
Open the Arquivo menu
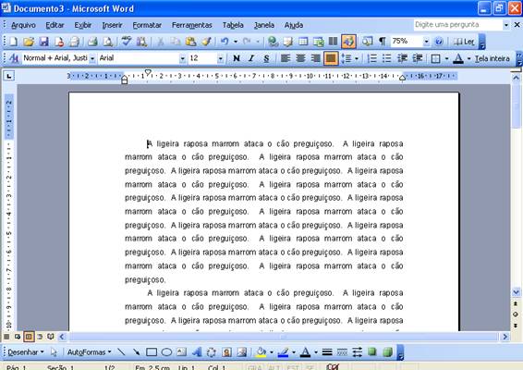point(23,25)
